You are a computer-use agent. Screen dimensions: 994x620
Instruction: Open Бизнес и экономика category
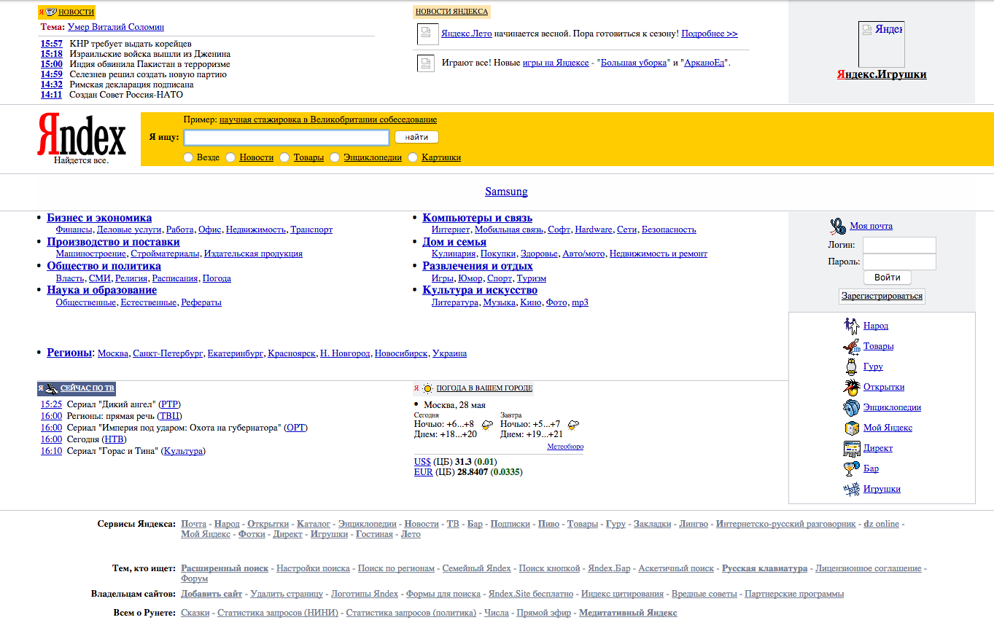pos(99,218)
